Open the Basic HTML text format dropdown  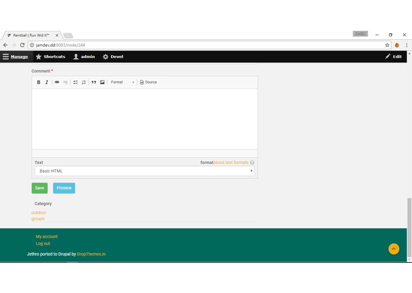tap(145, 171)
